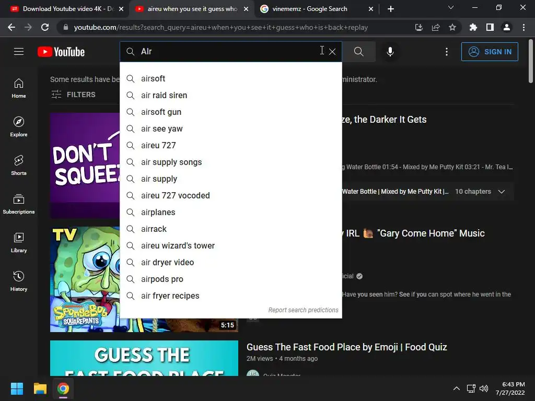535x401 pixels.
Task: Close the aireu YouTube tab
Action: [246, 9]
